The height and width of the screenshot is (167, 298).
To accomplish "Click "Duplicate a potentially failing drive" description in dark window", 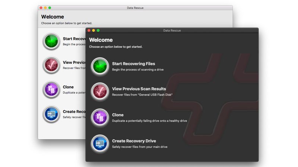I will tap(149, 121).
